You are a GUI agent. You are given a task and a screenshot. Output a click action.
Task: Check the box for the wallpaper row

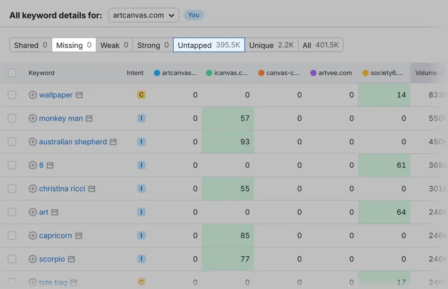click(12, 95)
